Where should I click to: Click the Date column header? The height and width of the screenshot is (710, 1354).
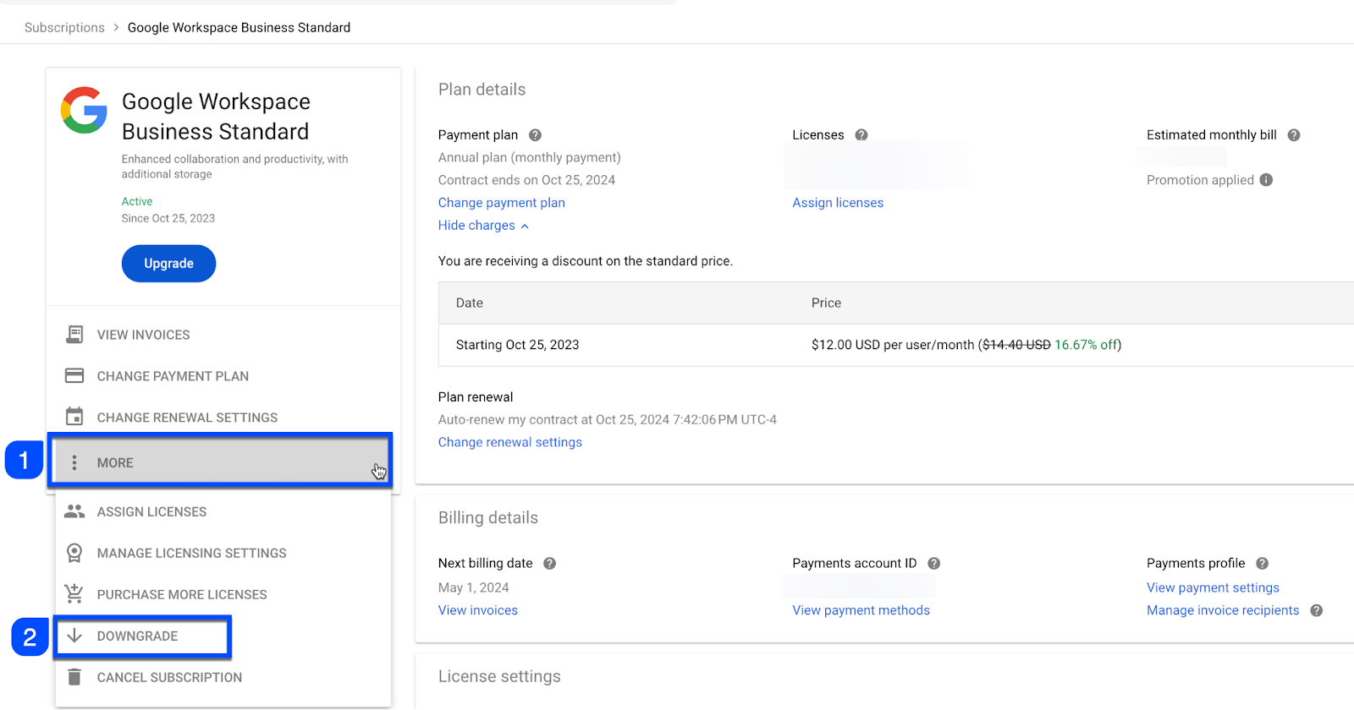pos(470,303)
